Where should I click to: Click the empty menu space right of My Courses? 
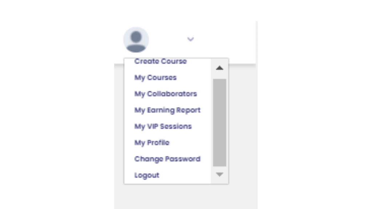pyautogui.click(x=194, y=78)
